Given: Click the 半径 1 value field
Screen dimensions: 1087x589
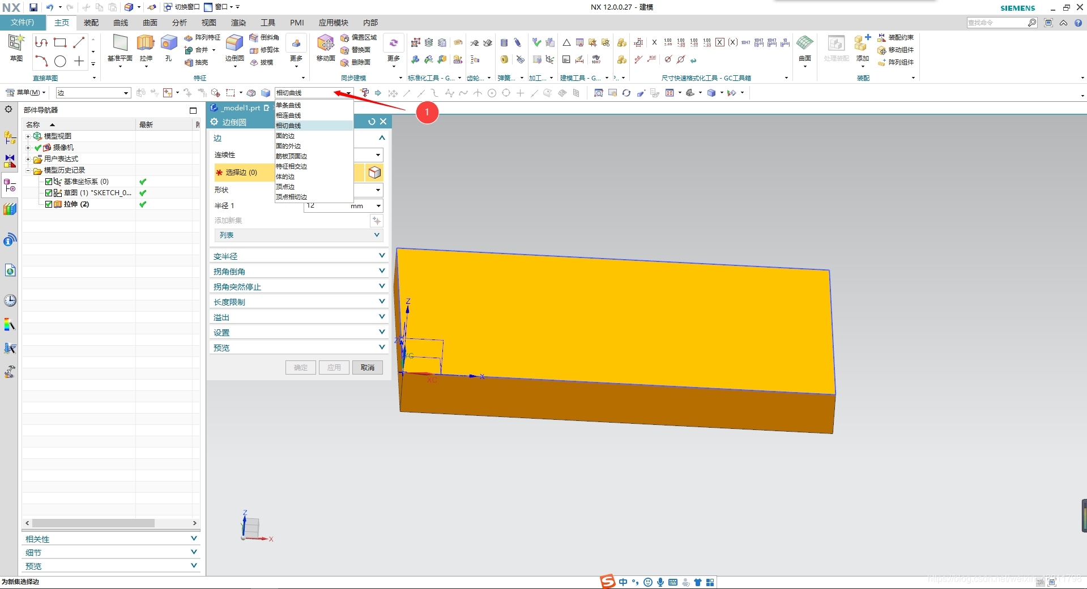Looking at the screenshot, I should (343, 206).
